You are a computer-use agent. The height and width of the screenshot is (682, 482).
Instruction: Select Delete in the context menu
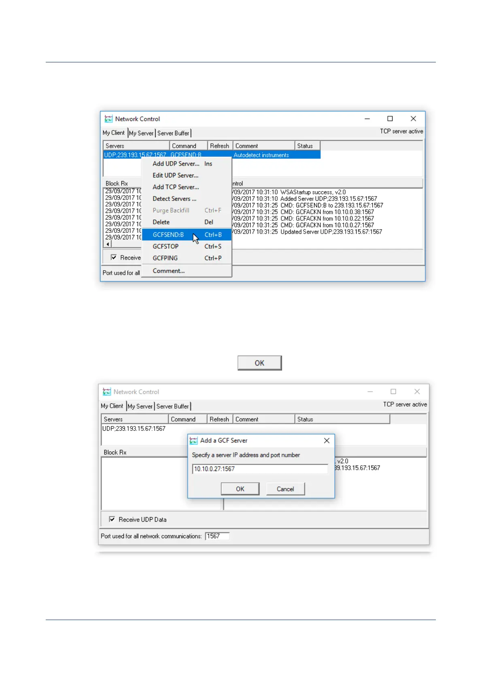tap(187, 222)
